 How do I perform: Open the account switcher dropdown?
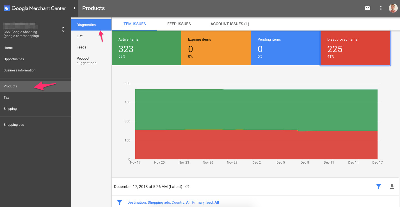[x=63, y=29]
